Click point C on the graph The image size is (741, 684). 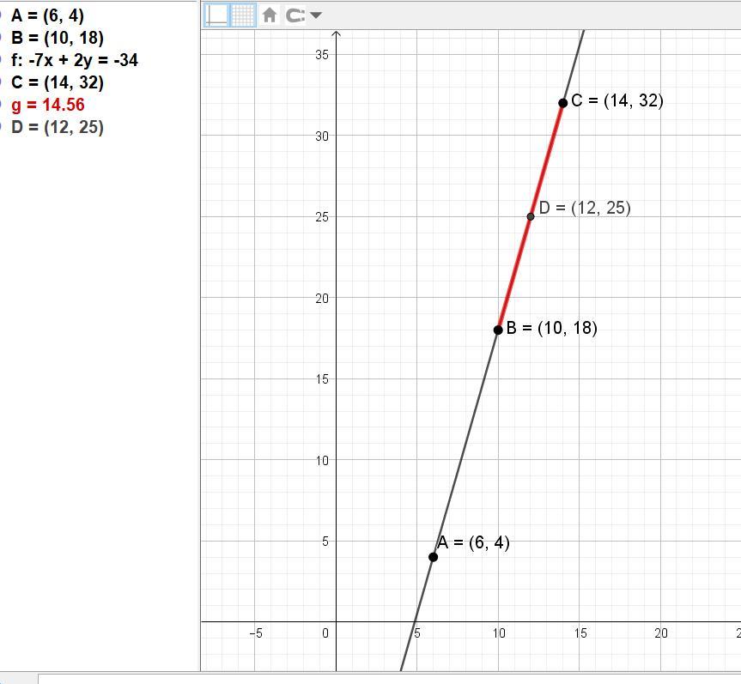[x=563, y=102]
